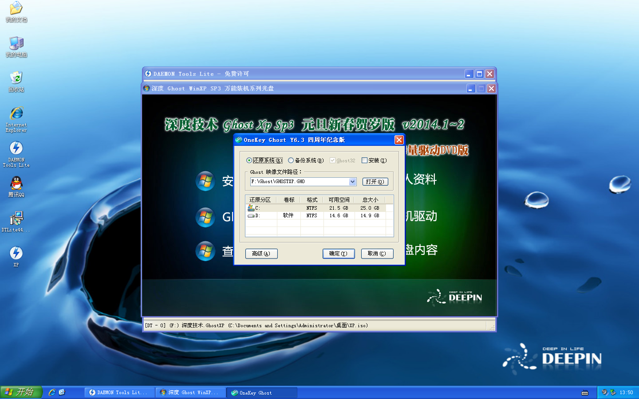Click the Start (开始) button
Image resolution: width=639 pixels, height=399 pixels.
[21, 392]
